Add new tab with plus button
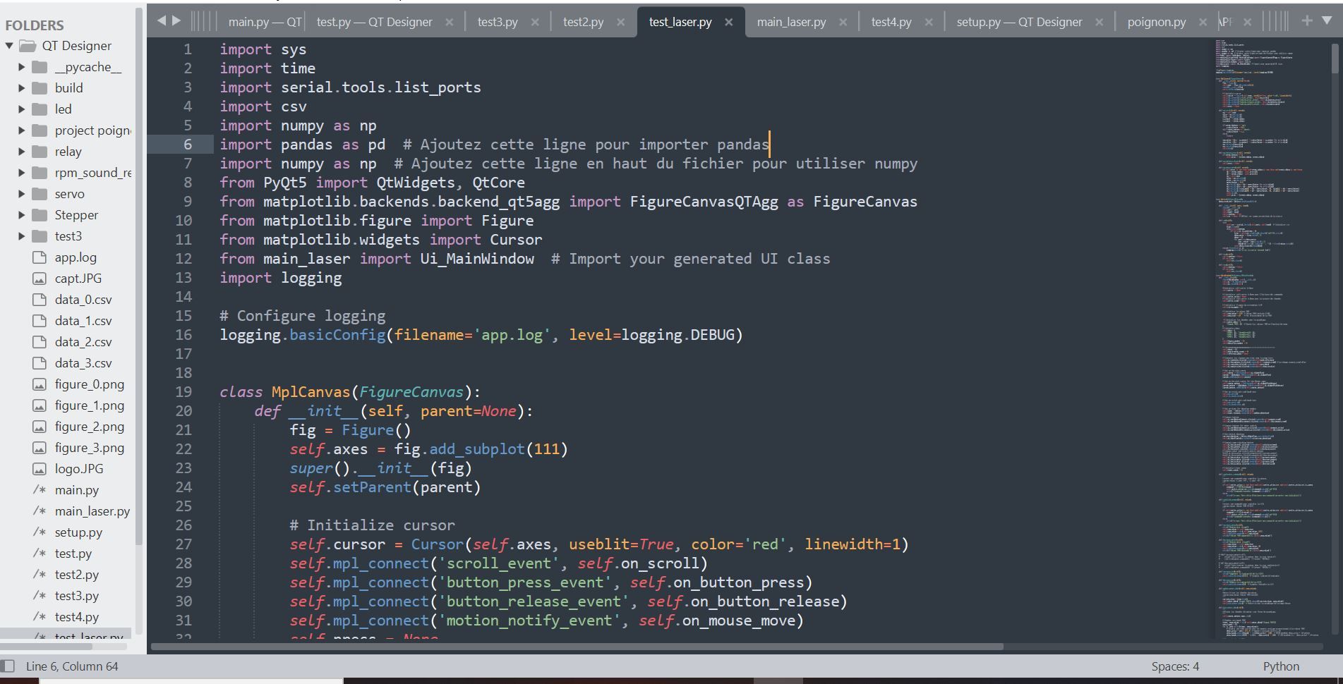 (1307, 20)
